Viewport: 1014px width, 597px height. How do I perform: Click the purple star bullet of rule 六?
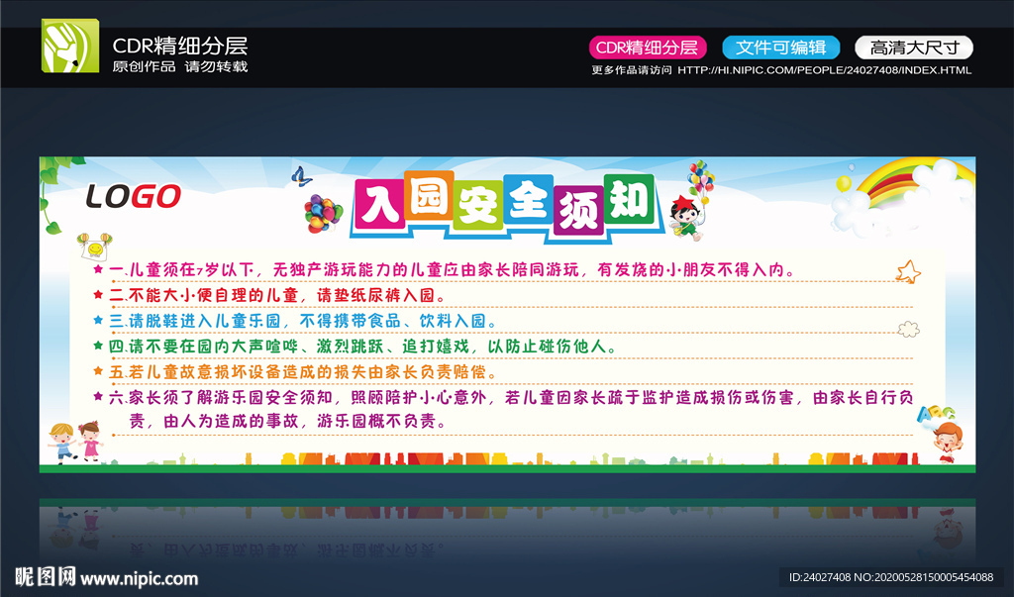click(98, 396)
